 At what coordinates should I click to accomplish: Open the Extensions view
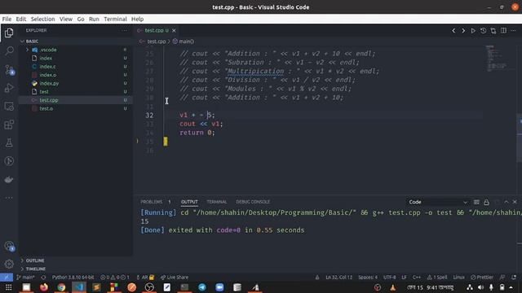click(9, 125)
